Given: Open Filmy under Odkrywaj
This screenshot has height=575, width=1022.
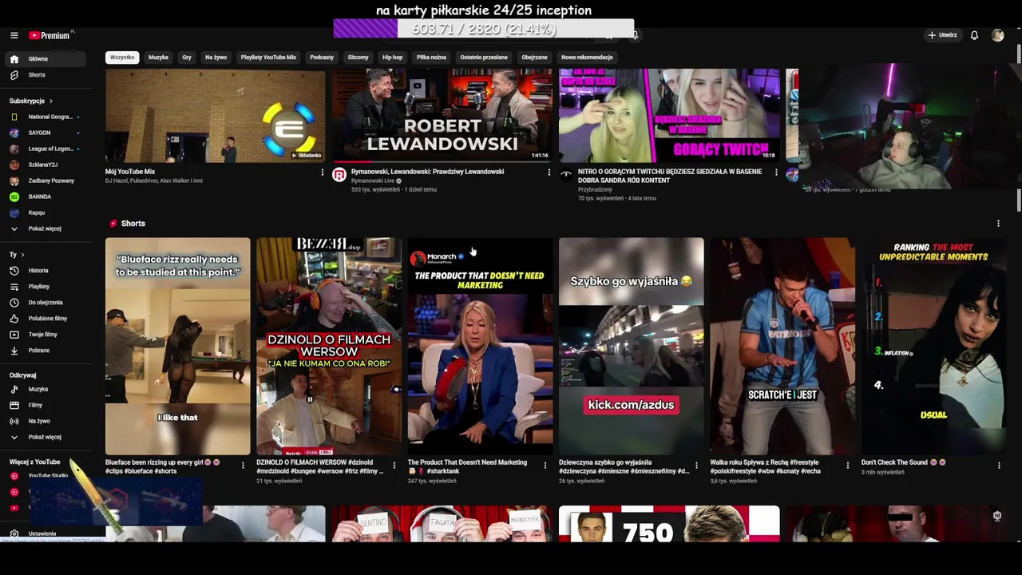Looking at the screenshot, I should pyautogui.click(x=47, y=406).
